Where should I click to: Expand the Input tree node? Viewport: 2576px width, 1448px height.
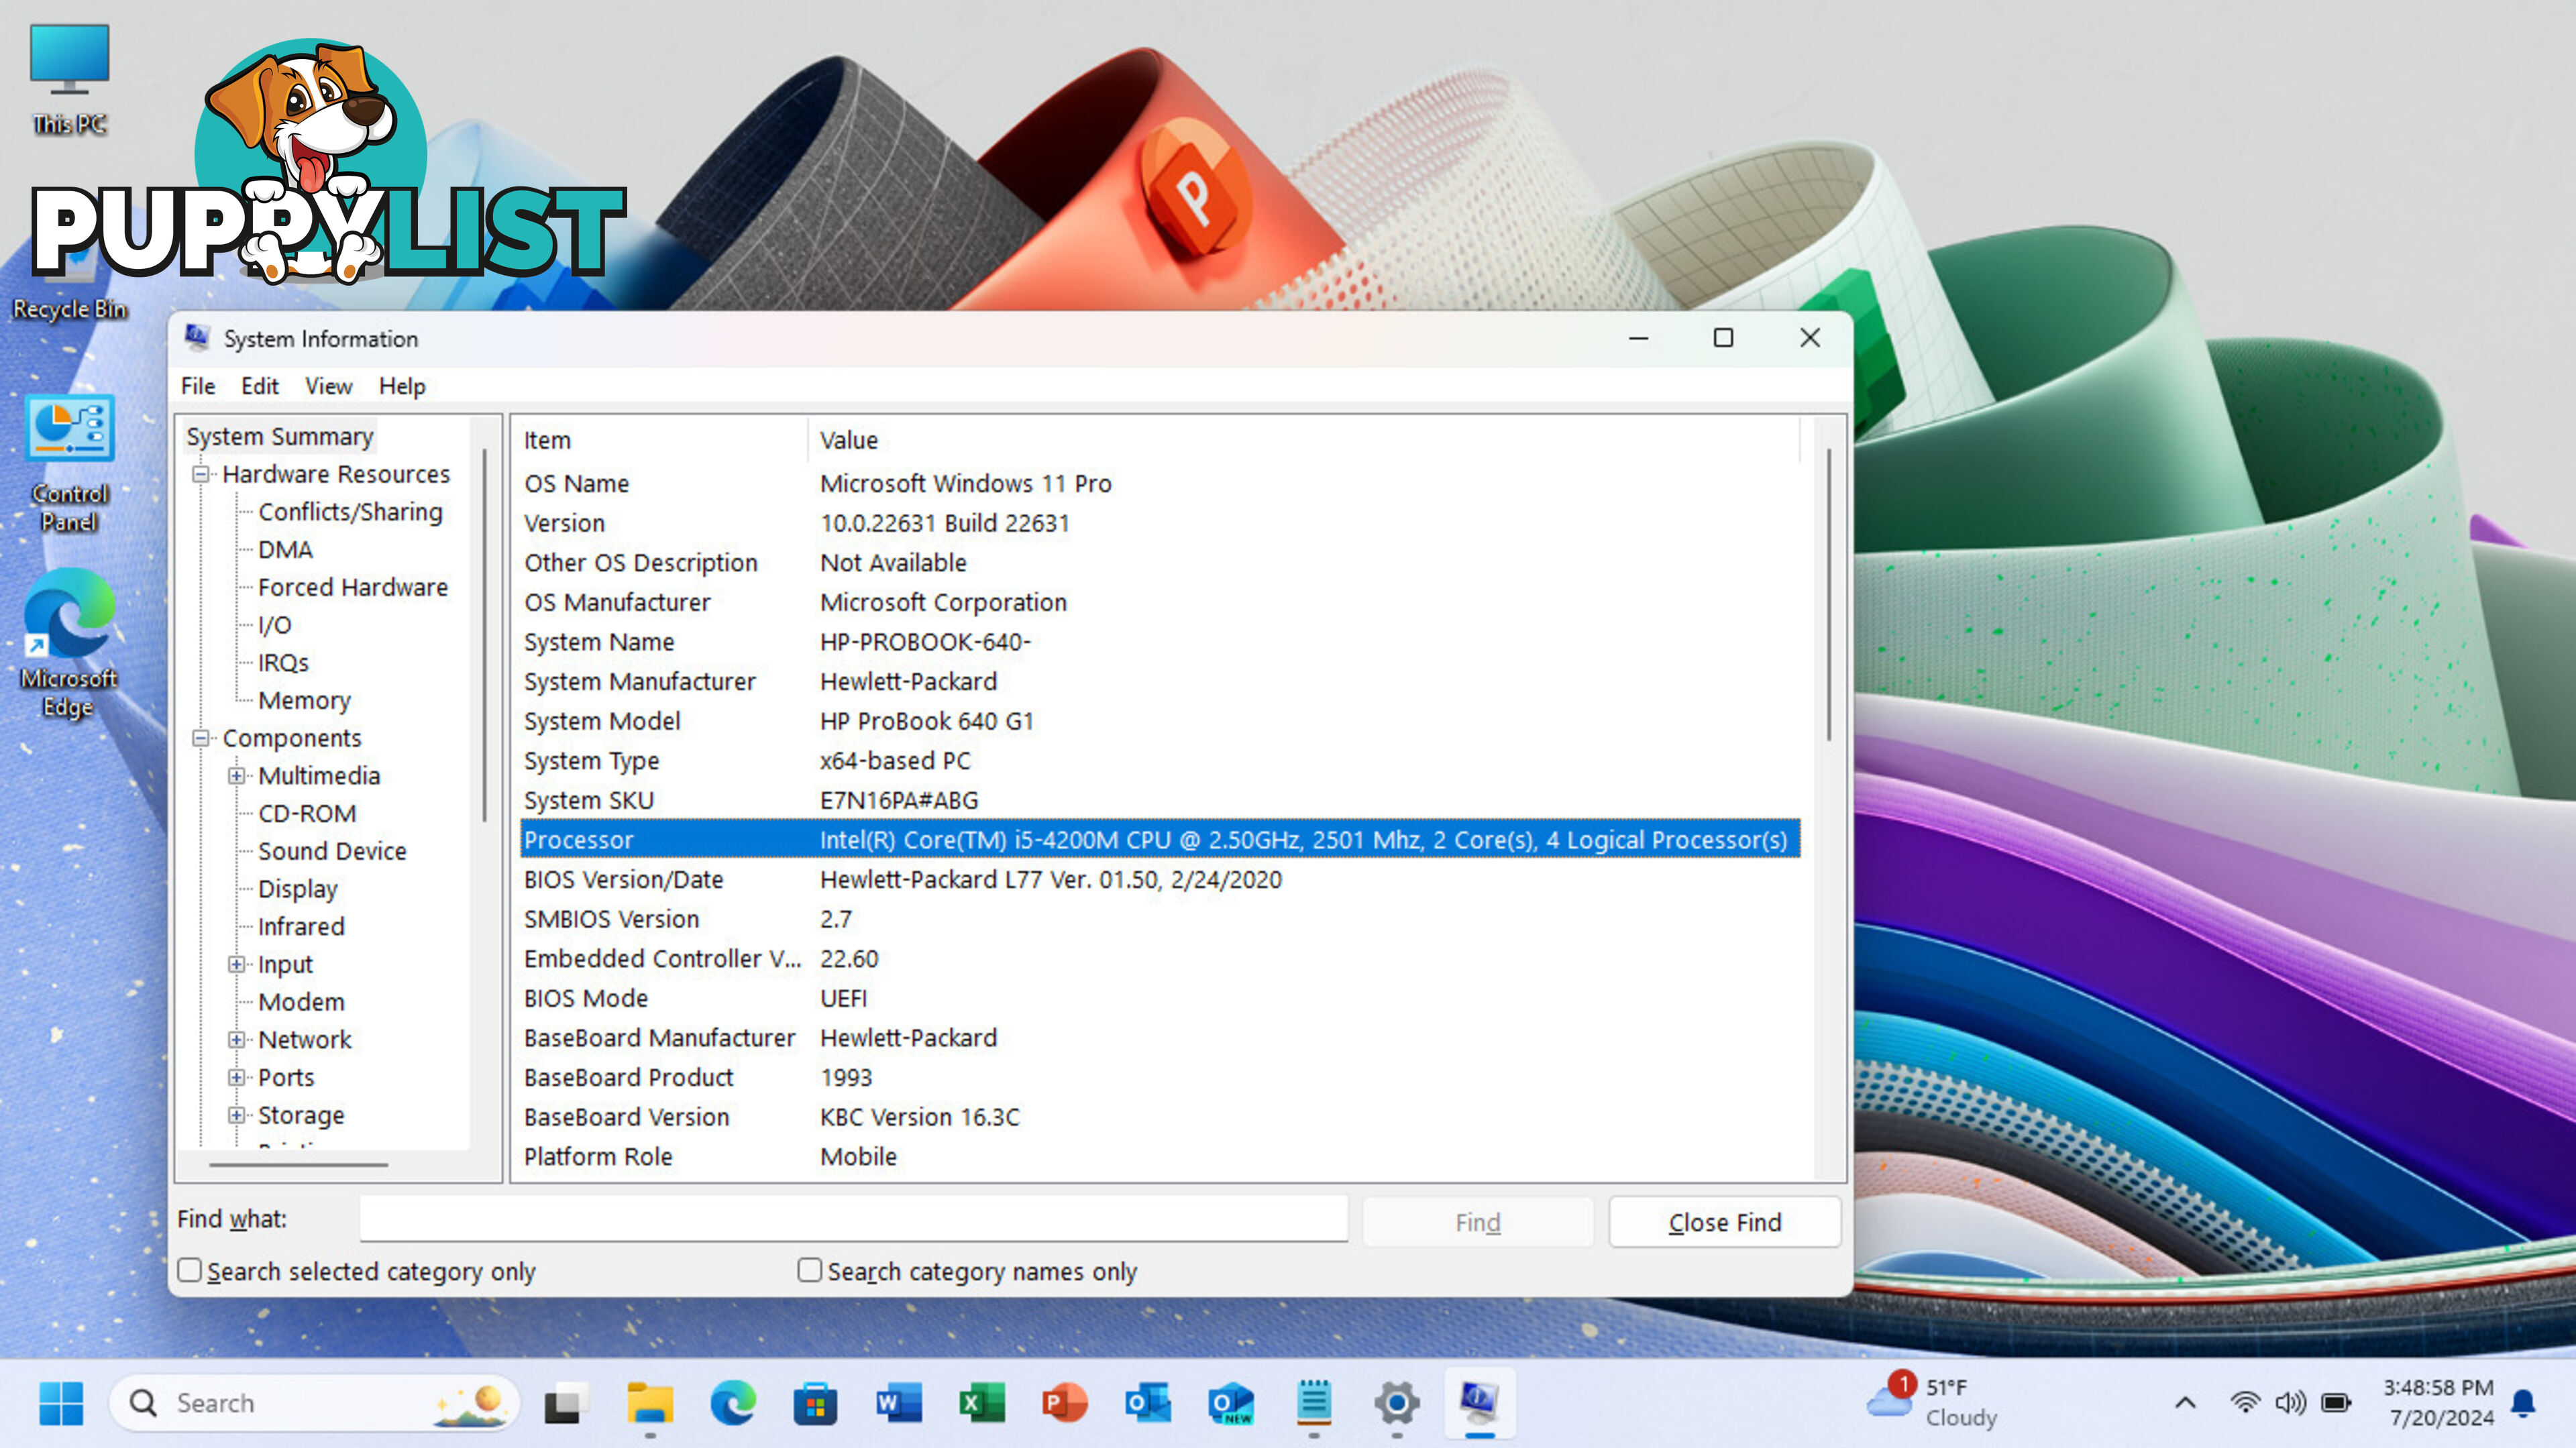tap(237, 964)
